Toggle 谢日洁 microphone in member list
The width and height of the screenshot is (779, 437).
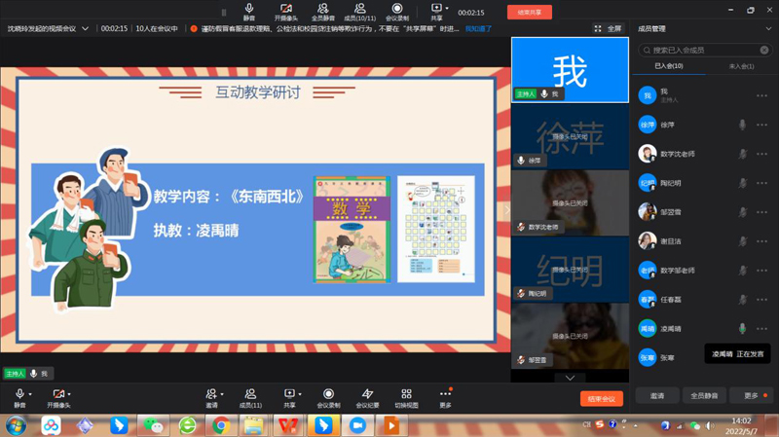(742, 240)
